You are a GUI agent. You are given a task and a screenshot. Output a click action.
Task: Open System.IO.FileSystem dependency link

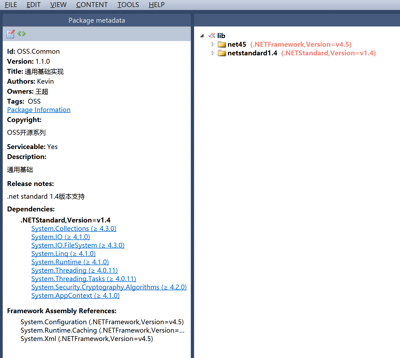78,245
